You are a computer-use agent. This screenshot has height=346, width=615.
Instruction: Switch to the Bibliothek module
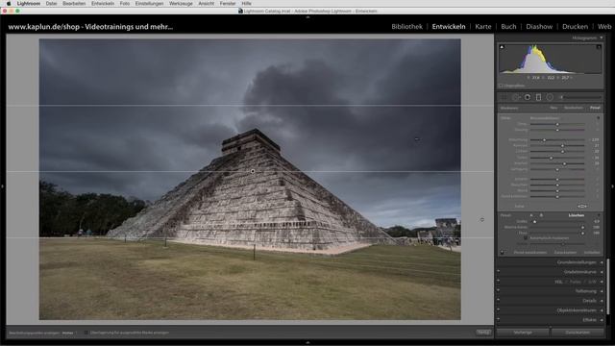(406, 27)
